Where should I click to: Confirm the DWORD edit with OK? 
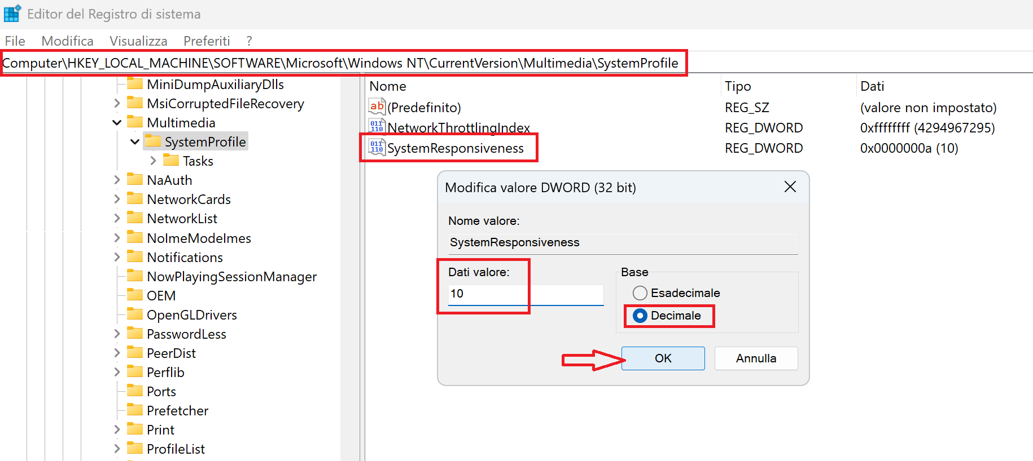(663, 358)
